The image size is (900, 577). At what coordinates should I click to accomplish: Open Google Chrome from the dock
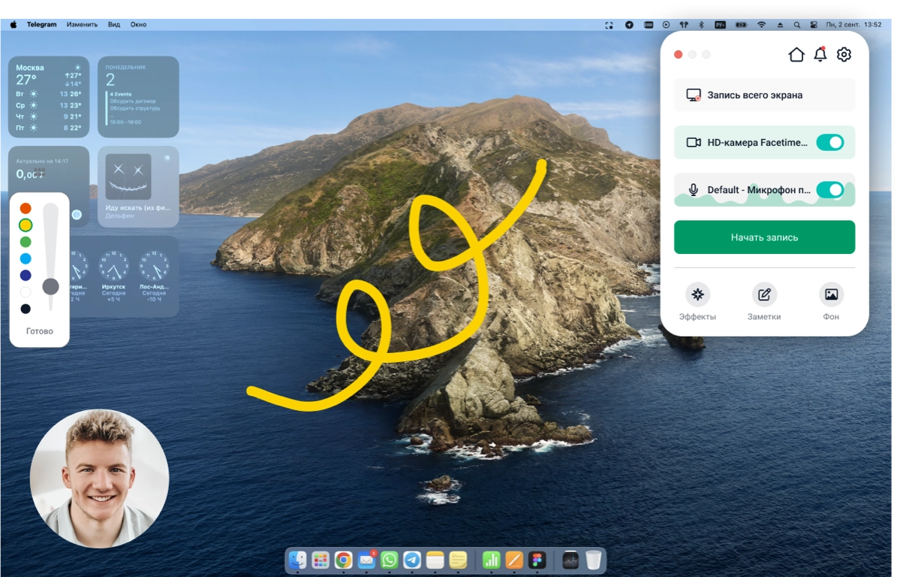[x=344, y=560]
